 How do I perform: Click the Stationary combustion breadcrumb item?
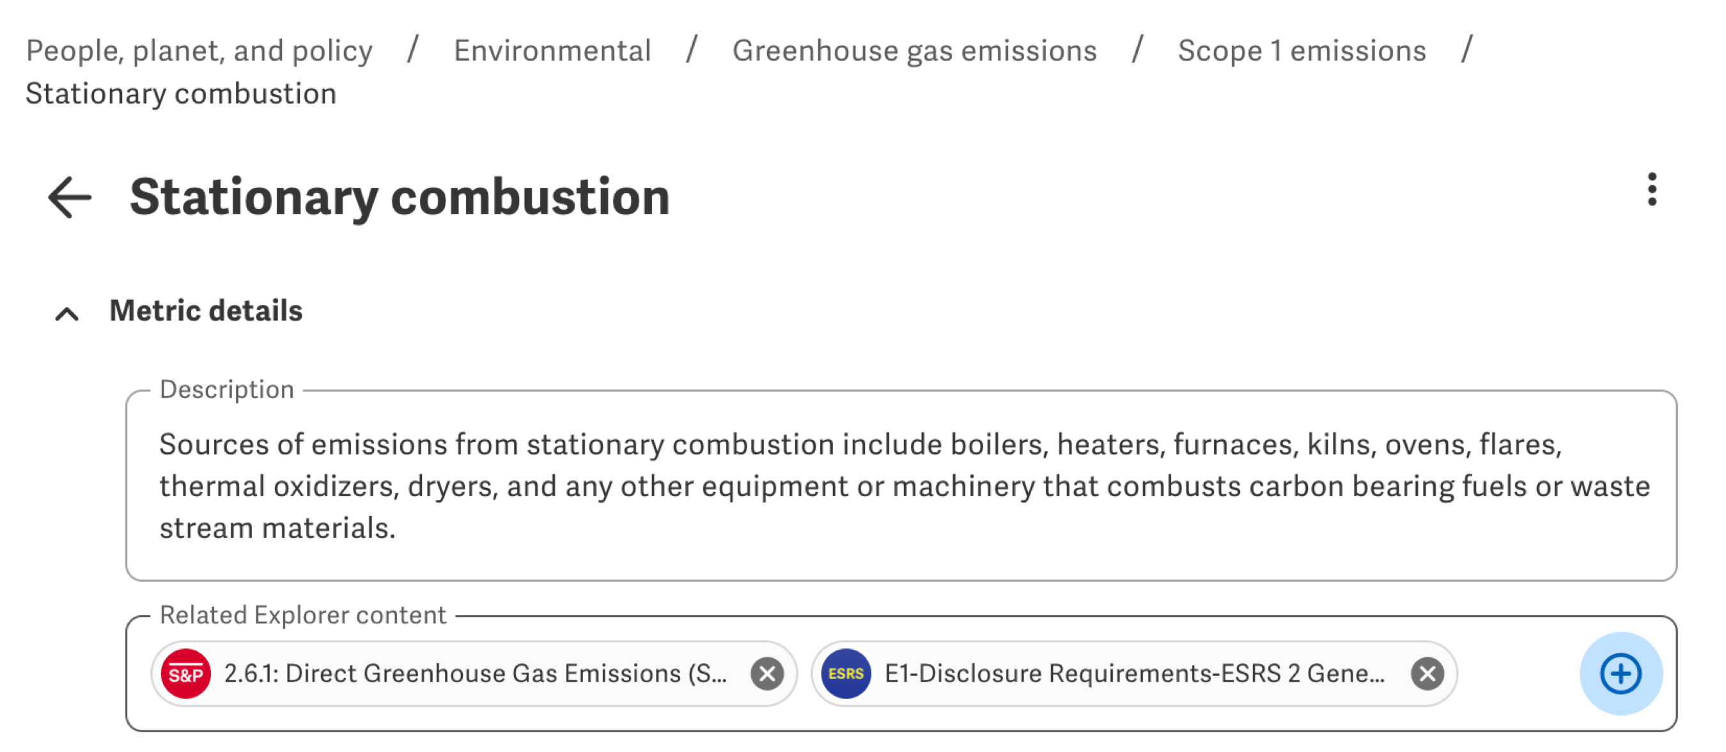pyautogui.click(x=181, y=94)
